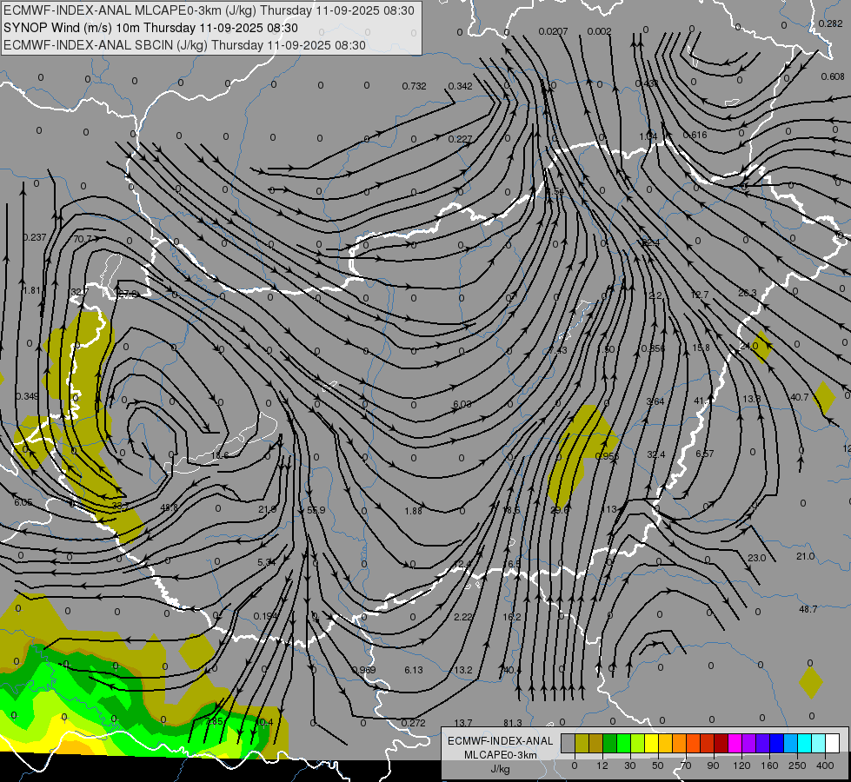Viewport: 851px width, 782px height.
Task: Click the gray legend swatch below 0
Action: click(568, 743)
